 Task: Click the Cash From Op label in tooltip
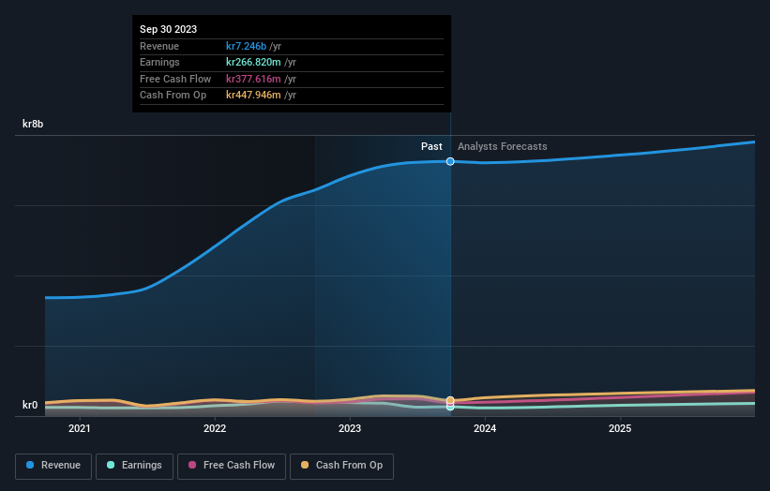click(x=173, y=96)
